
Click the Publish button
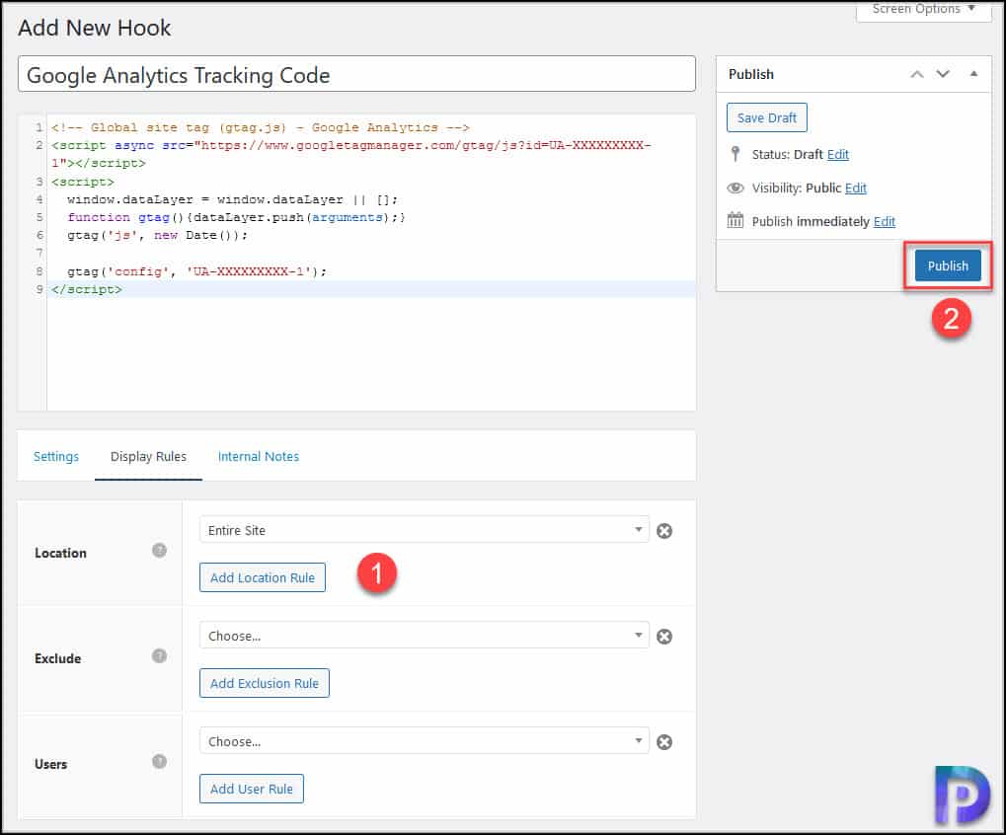tap(948, 266)
